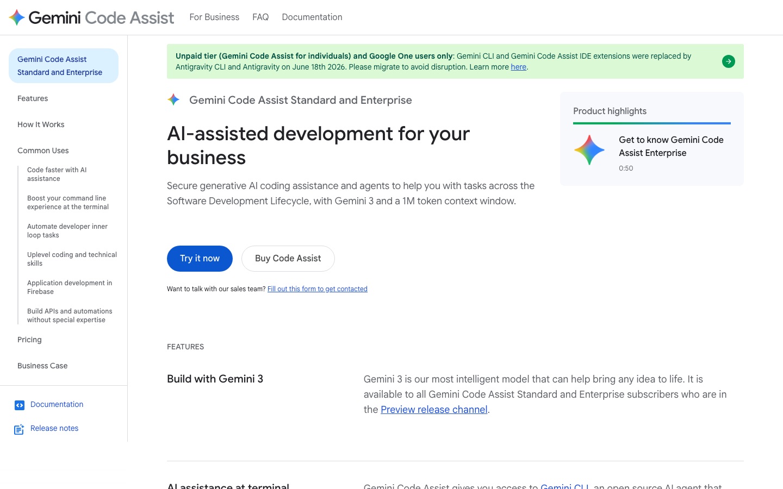Image resolution: width=783 pixels, height=489 pixels.
Task: Open the Release notes link in the sidebar
Action: 54,428
